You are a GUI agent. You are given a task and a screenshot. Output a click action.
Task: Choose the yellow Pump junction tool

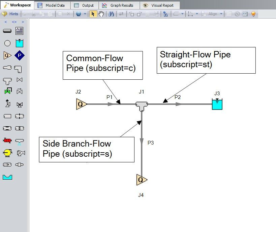7,153
